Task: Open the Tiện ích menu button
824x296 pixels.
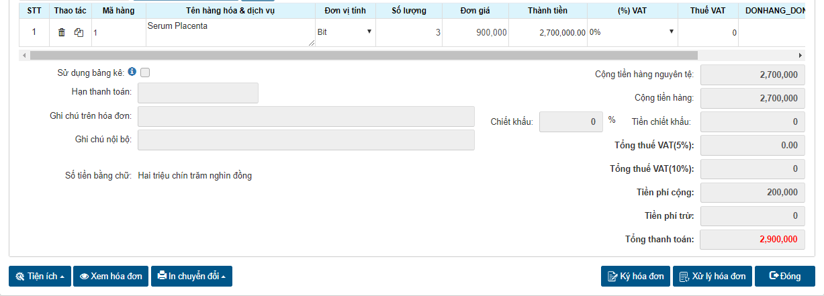Action: point(40,276)
